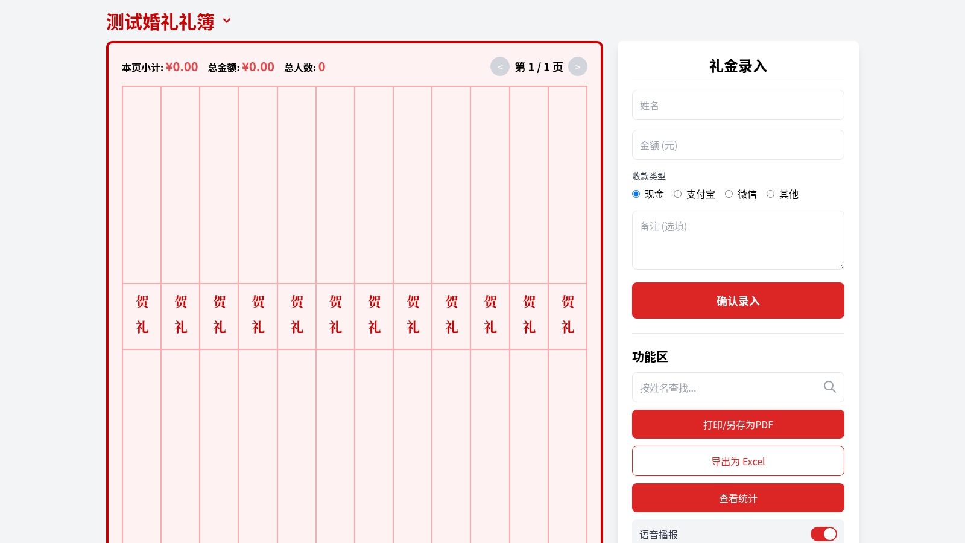Click the search magnifier icon

[830, 387]
